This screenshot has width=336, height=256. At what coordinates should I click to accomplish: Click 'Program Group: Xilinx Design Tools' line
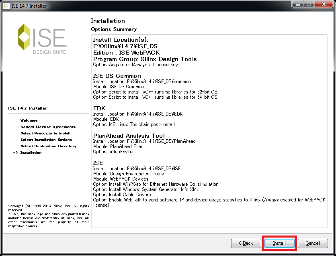(145, 59)
